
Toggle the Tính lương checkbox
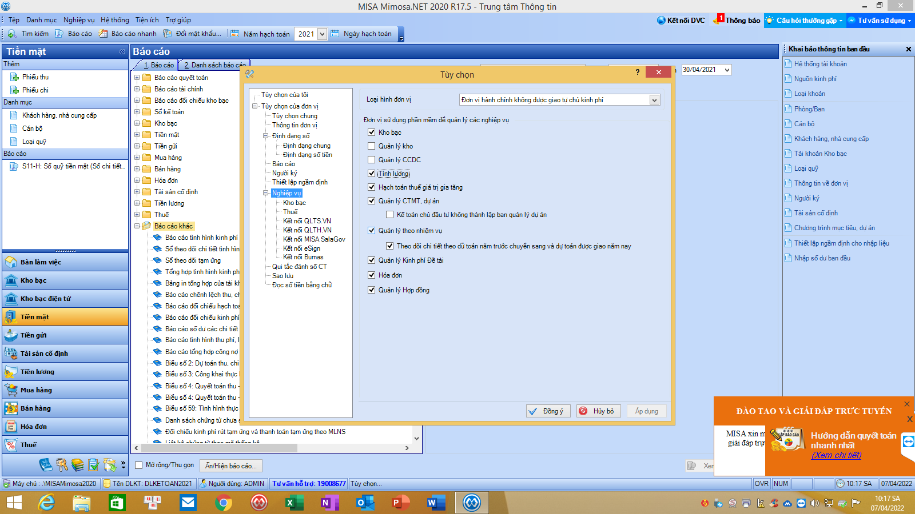[x=372, y=174]
